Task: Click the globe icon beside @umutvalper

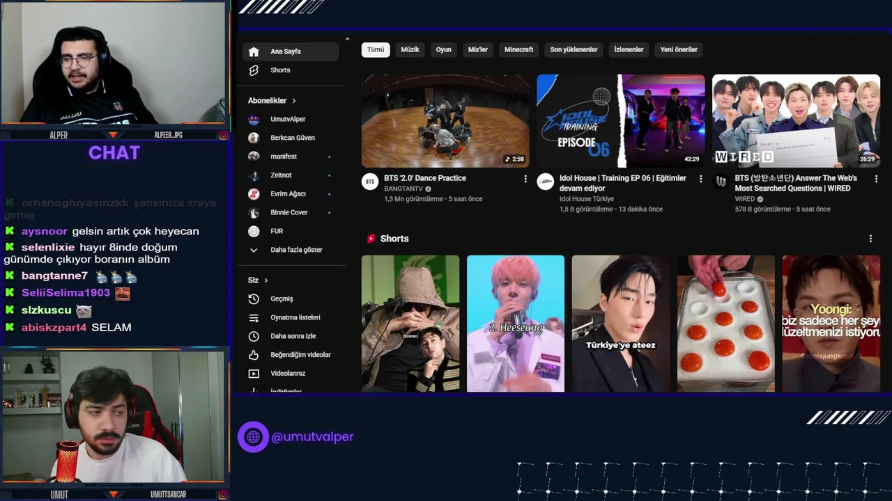Action: point(253,437)
